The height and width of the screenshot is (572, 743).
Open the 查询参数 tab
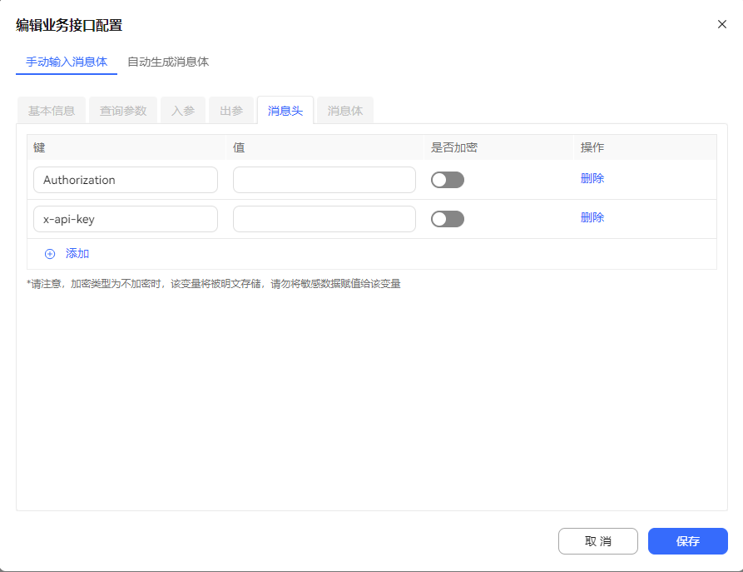point(123,111)
